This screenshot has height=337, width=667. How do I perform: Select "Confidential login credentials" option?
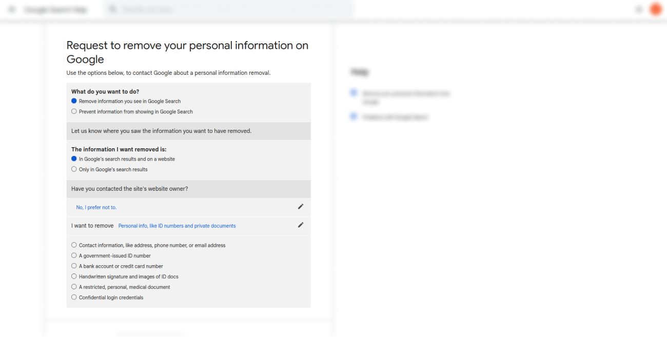74,298
